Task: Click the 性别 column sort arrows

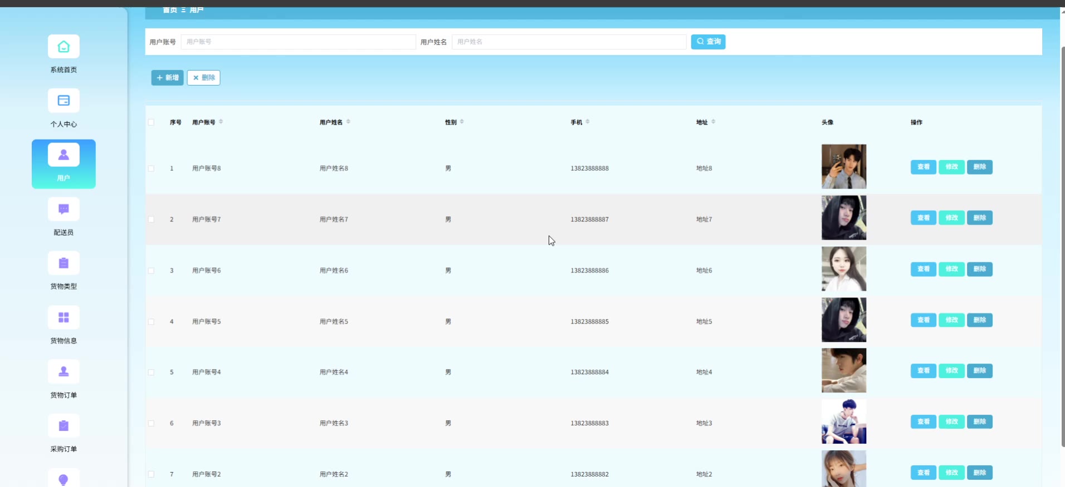Action: (x=462, y=122)
